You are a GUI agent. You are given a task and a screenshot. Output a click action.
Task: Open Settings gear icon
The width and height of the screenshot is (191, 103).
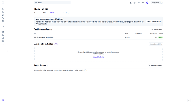(143, 2)
